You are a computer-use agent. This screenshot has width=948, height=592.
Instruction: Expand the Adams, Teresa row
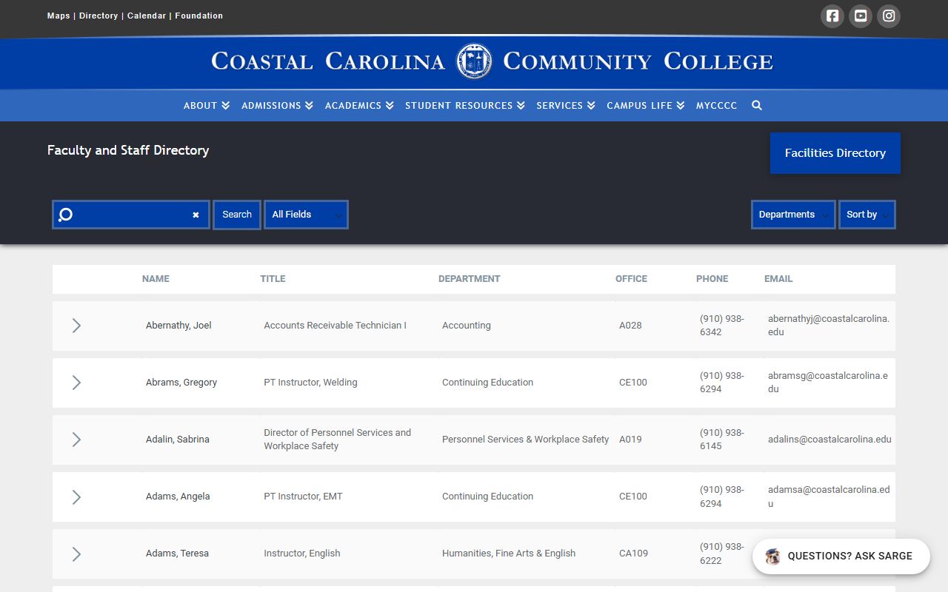[x=76, y=554]
